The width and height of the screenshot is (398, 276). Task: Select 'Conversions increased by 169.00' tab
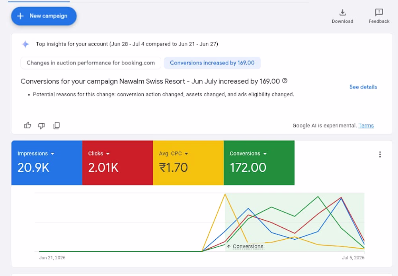click(x=212, y=63)
